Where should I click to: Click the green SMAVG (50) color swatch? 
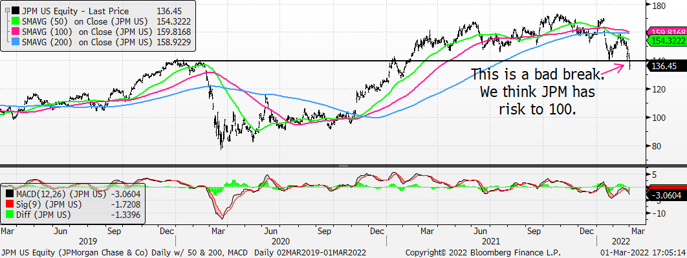click(16, 21)
